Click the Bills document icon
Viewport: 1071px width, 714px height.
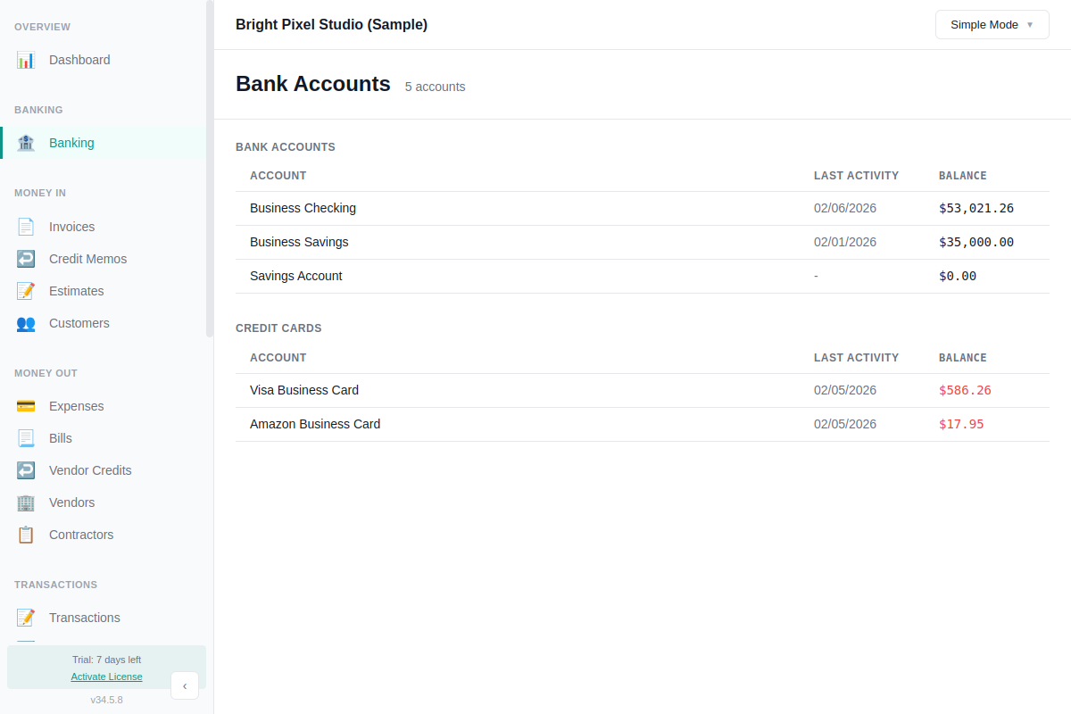pos(26,437)
